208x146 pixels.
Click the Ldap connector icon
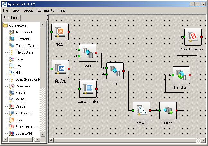point(12,79)
